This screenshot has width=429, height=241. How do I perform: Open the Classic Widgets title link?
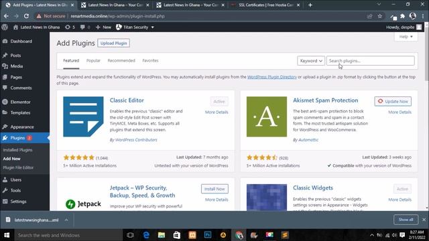pyautogui.click(x=313, y=187)
